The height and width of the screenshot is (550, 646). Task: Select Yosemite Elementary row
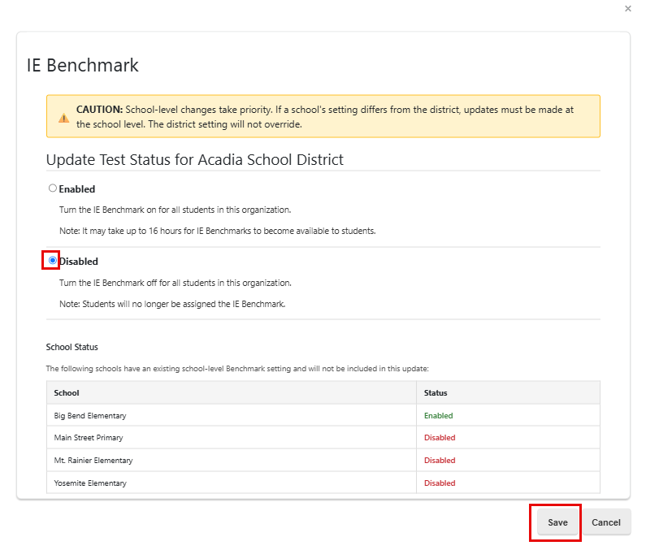coord(323,483)
